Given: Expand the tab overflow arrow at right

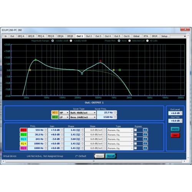Looking at the screenshot, I should 185,36.
